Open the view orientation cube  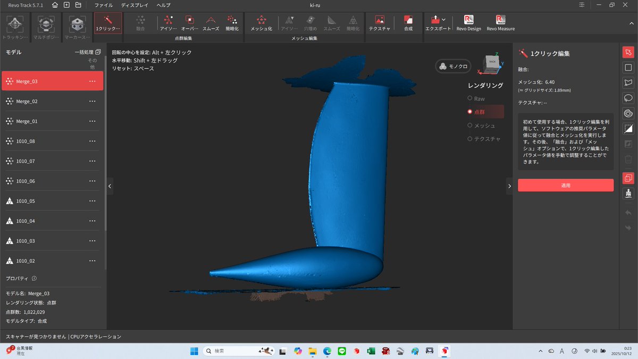pos(491,63)
